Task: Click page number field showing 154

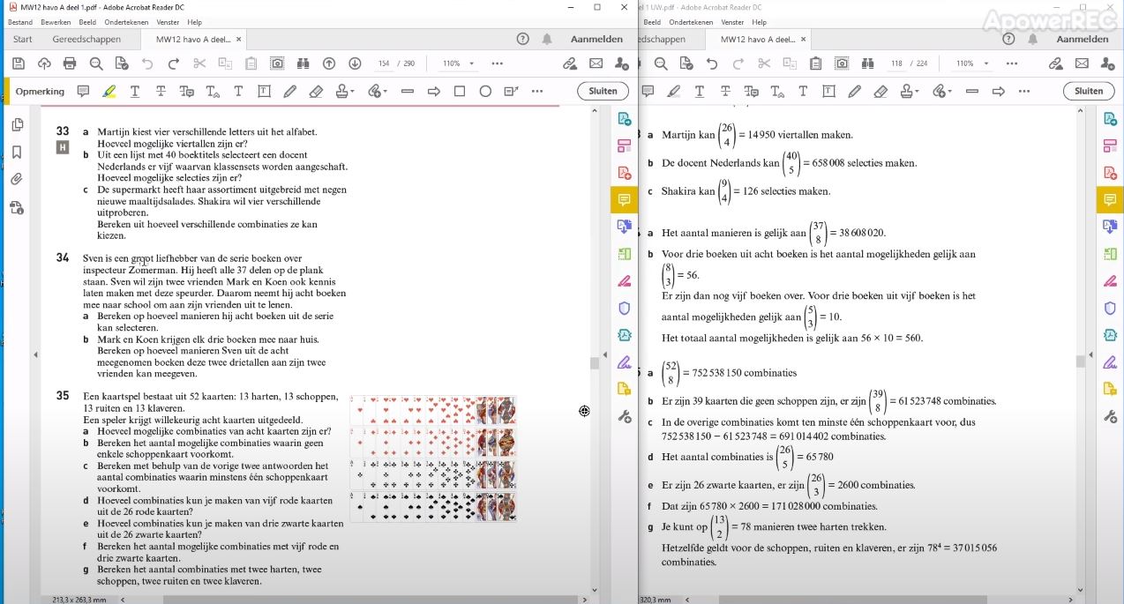Action: coord(384,63)
